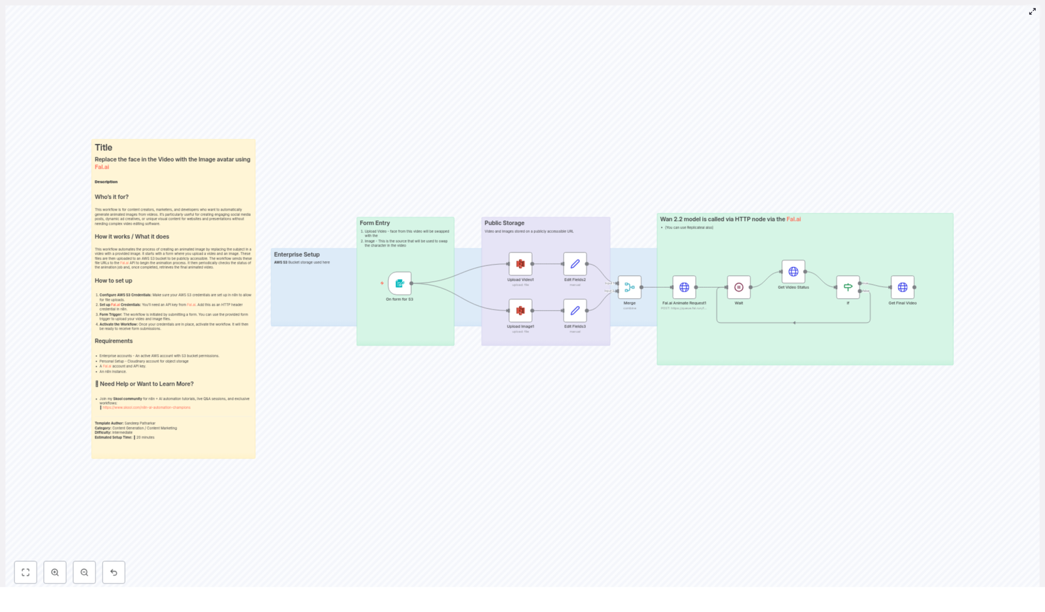Click the Public Storage sticky note heading
This screenshot has height=612, width=1045.
(504, 223)
